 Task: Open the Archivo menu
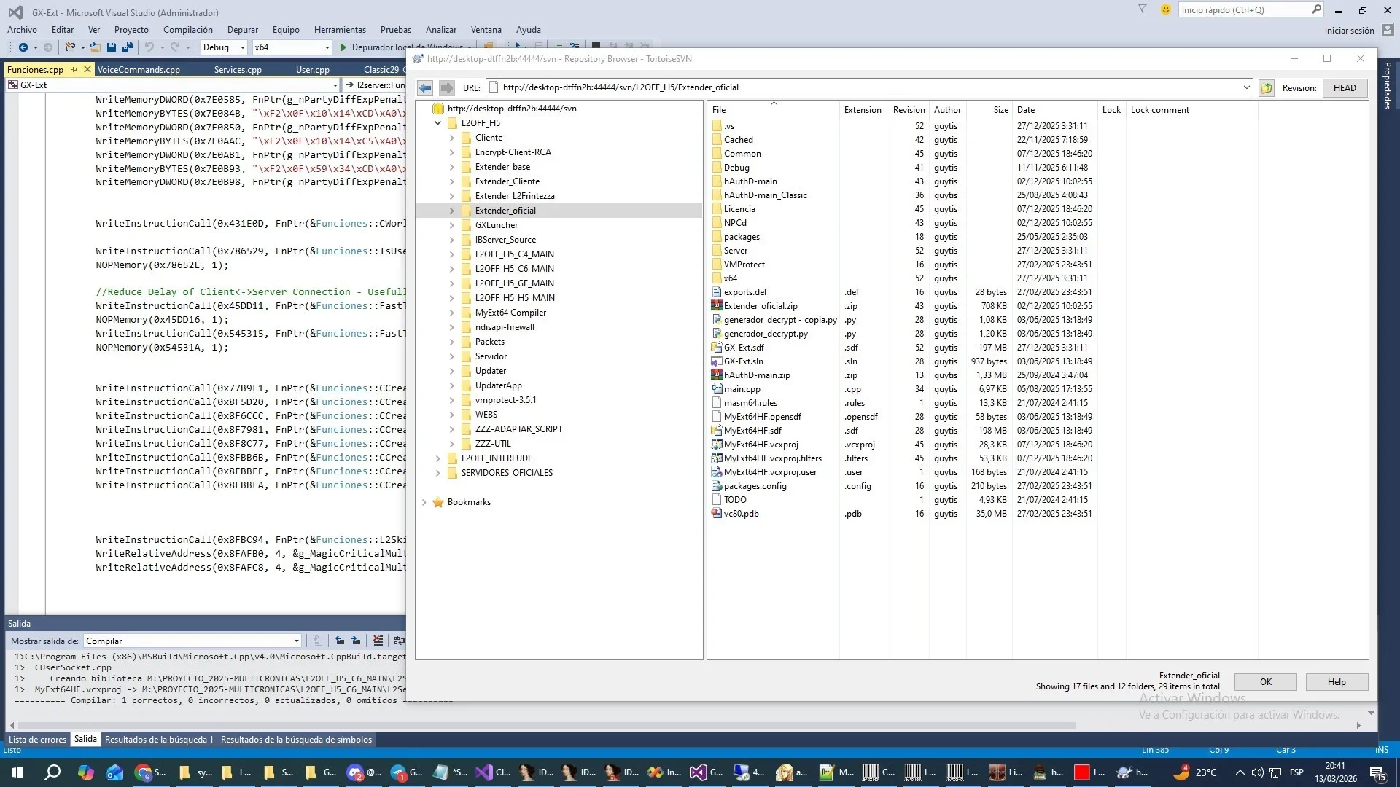click(x=22, y=30)
